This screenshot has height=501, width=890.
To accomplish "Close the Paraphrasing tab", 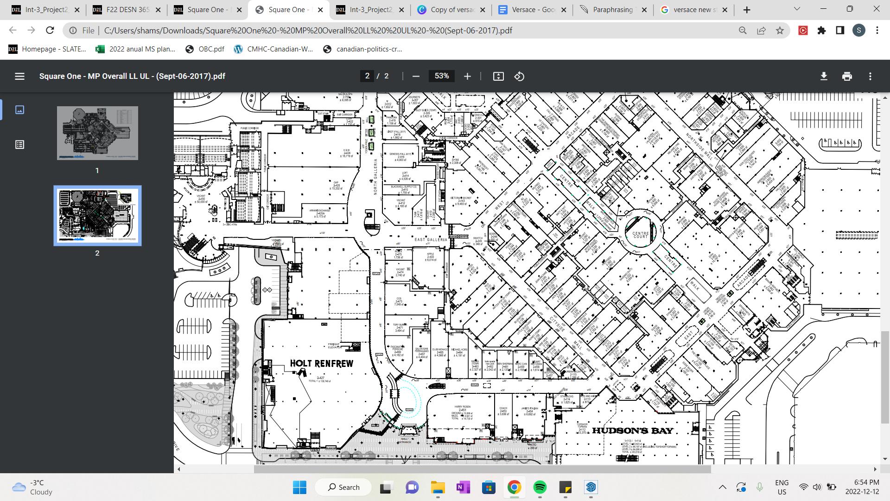I will [x=644, y=10].
